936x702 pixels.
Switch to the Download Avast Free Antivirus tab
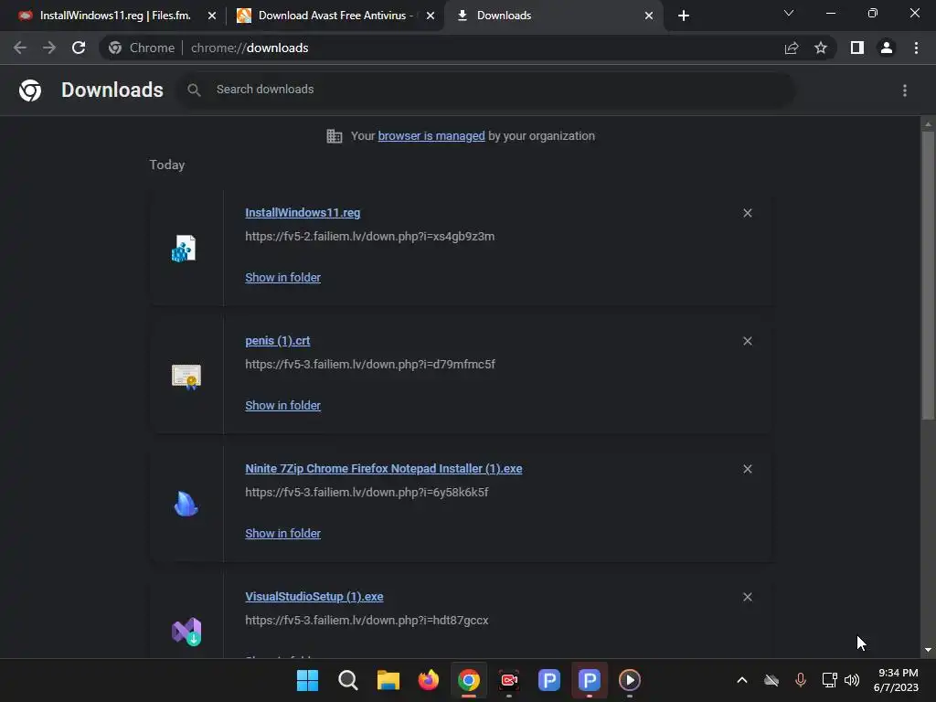(x=335, y=16)
